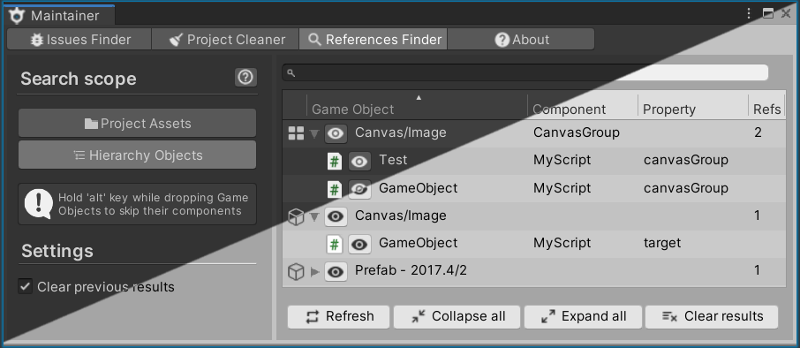Sort by Refs column header
Image resolution: width=800 pixels, height=348 pixels.
tap(766, 105)
